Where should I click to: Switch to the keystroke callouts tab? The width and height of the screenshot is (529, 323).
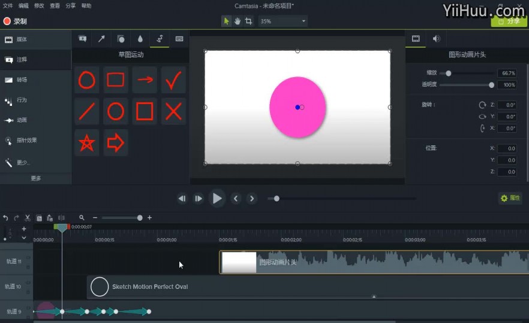click(x=179, y=39)
